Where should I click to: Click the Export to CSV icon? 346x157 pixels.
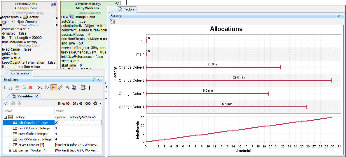(113, 22)
